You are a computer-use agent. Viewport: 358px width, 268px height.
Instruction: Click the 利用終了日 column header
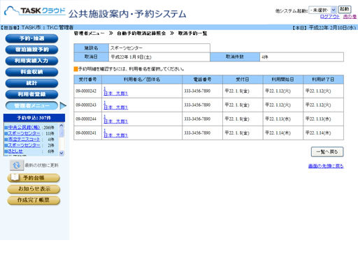pos(323,80)
